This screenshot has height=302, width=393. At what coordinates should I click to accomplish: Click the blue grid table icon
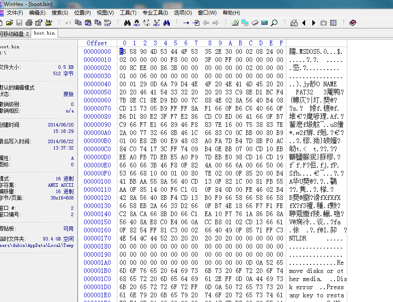click(333, 23)
